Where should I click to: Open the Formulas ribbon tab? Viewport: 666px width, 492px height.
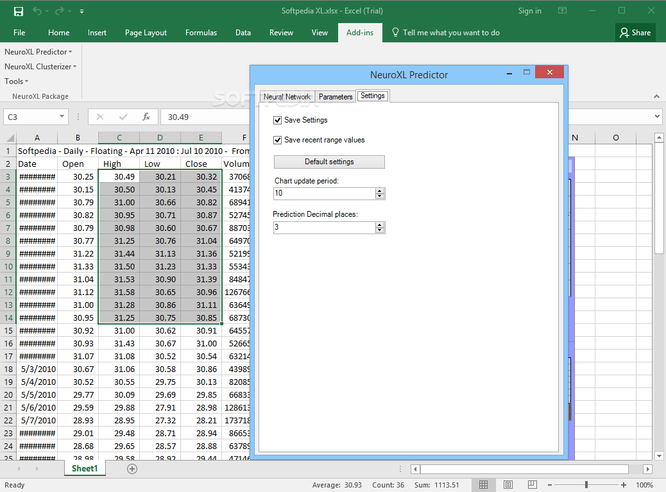point(201,33)
